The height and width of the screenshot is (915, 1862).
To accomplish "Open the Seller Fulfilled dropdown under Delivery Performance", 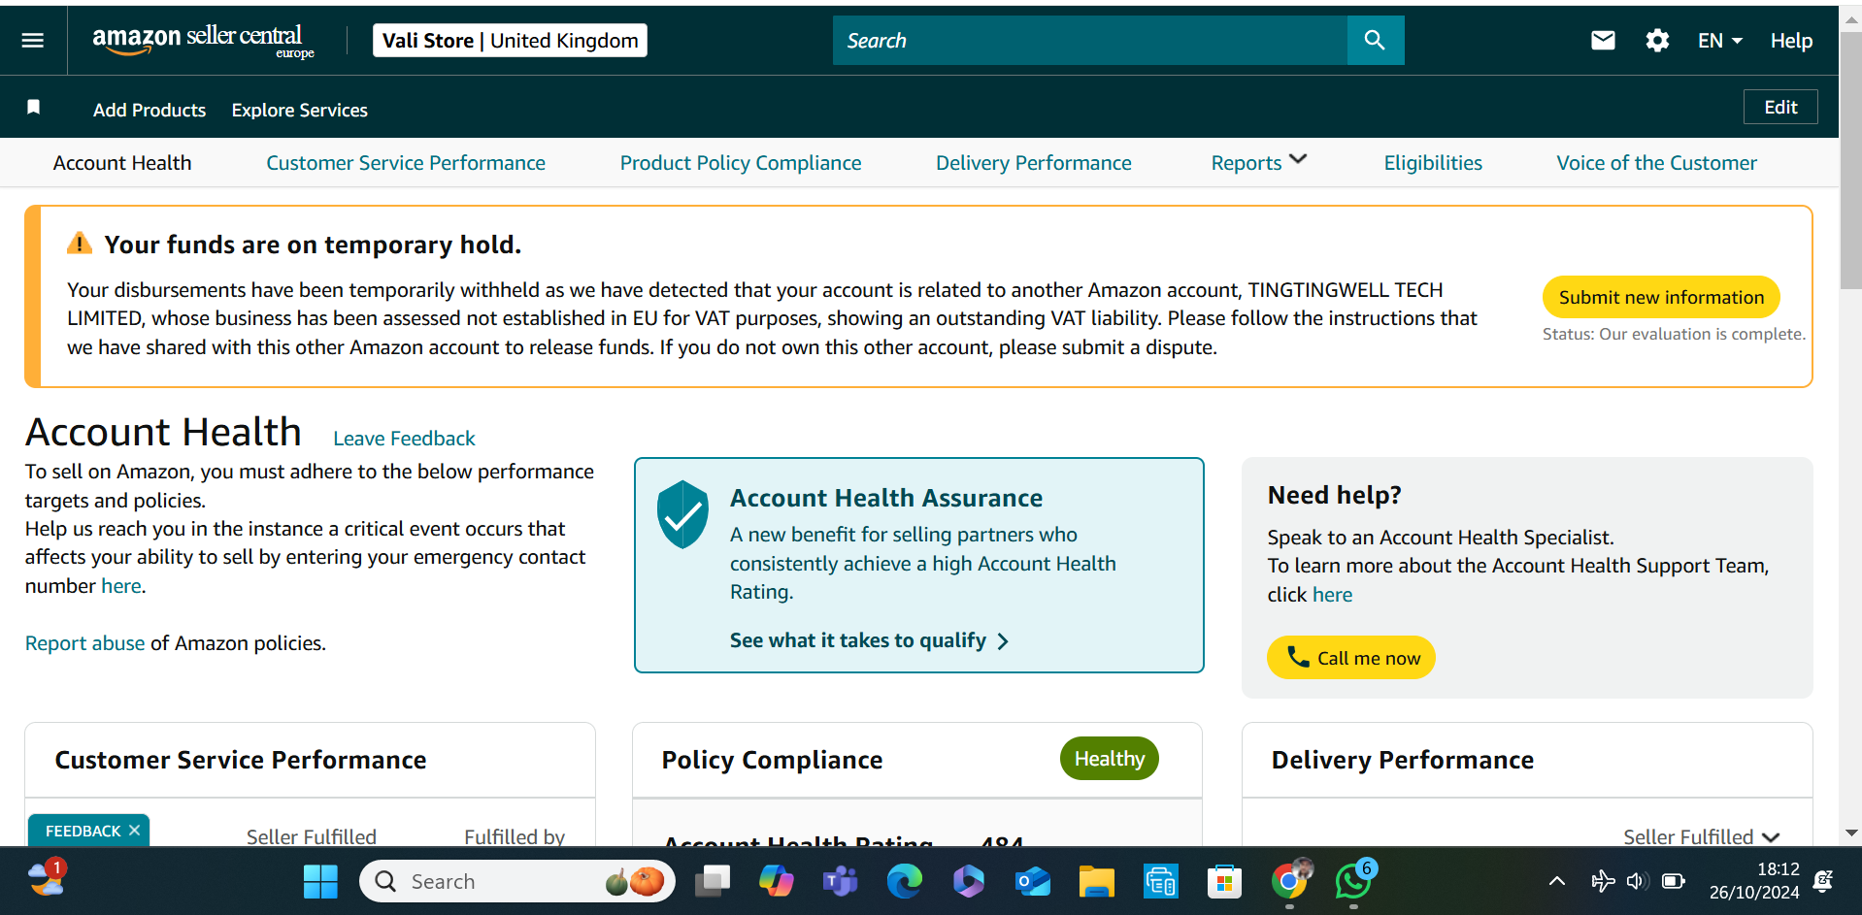I will pos(1701,836).
